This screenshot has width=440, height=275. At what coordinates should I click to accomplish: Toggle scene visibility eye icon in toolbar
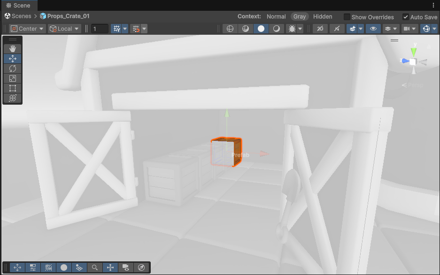coord(373,29)
